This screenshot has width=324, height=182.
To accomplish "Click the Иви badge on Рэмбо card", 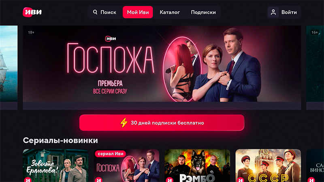I will 169,180.
